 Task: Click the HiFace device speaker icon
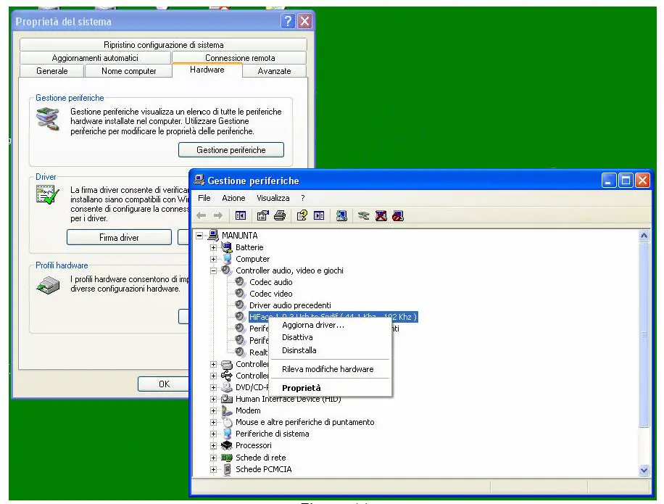tap(241, 316)
